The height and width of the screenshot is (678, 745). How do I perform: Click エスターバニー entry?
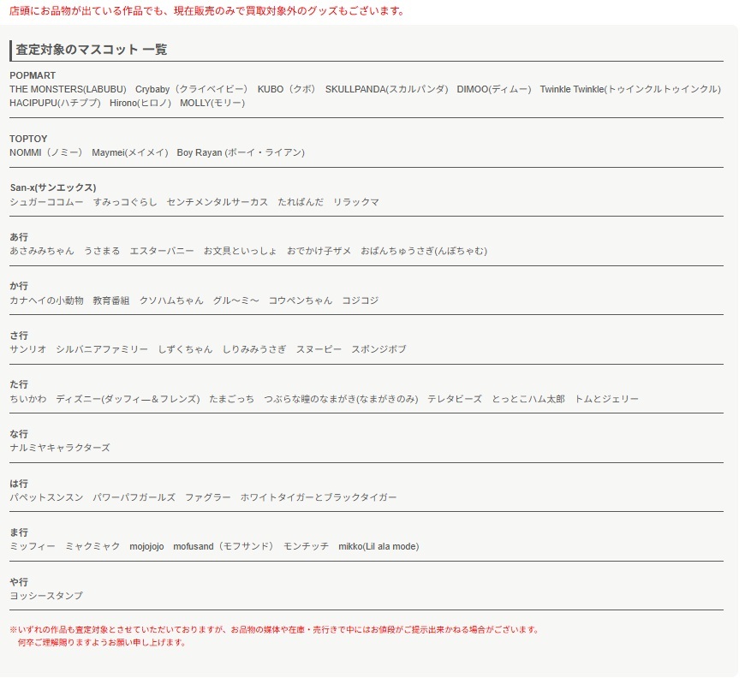click(162, 251)
